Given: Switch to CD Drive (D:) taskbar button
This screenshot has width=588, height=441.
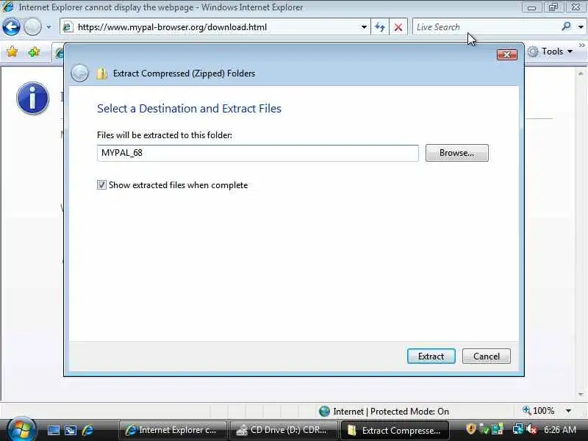Looking at the screenshot, I should (283, 430).
